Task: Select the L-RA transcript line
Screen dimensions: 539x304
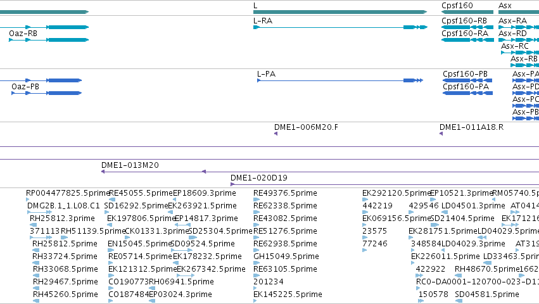Action: [340, 27]
